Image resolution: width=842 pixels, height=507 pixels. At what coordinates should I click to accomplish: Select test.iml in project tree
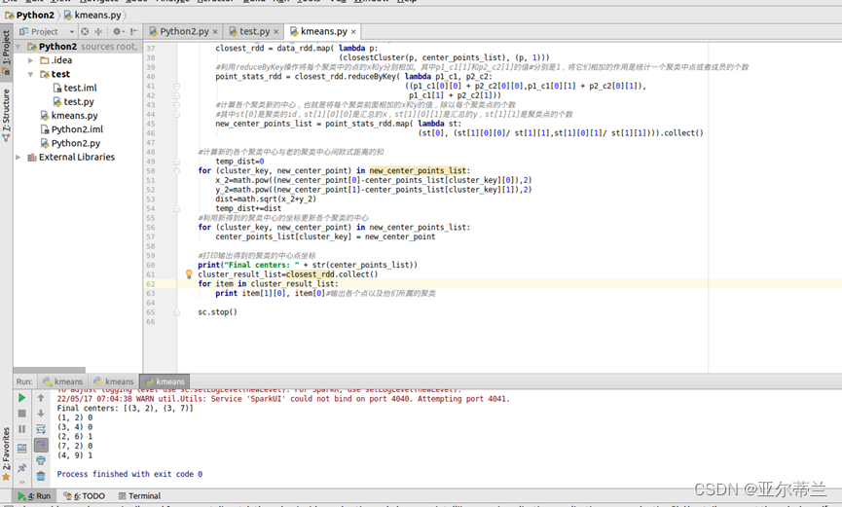pos(75,89)
